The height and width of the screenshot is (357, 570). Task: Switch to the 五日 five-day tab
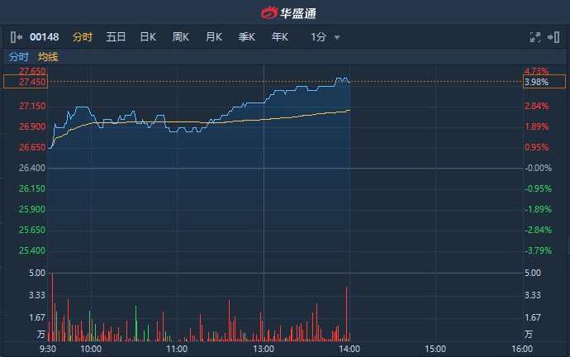point(116,37)
